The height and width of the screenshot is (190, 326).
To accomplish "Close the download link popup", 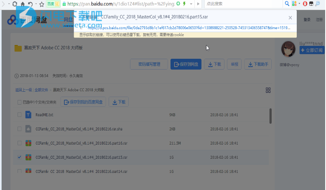I will coord(290,18).
